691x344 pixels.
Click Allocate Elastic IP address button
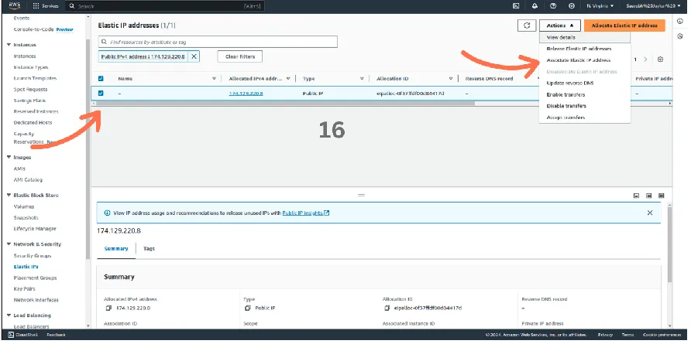pos(624,26)
